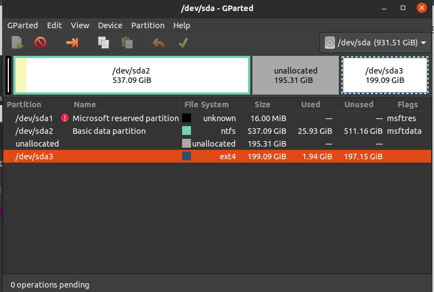Click the 'msftdata' flag cell
Viewport: 434px width, 292px height.
404,131
